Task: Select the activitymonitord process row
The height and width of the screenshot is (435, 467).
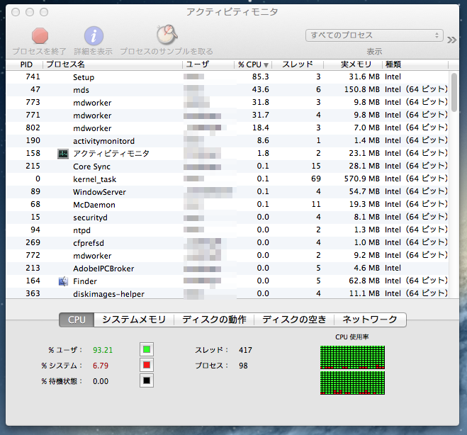Action: pos(227,141)
